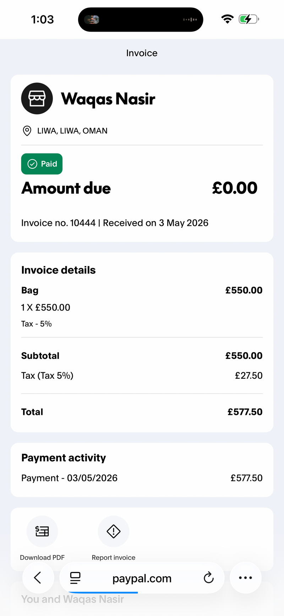Screen dimensions: 284x616
Task: Open the browser three-dots menu
Action: tap(246, 578)
